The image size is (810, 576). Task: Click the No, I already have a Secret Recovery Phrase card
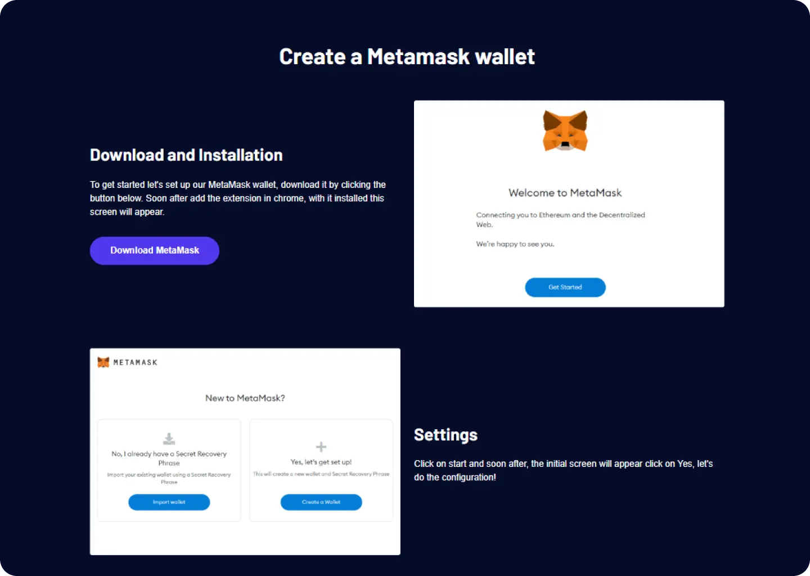169,470
